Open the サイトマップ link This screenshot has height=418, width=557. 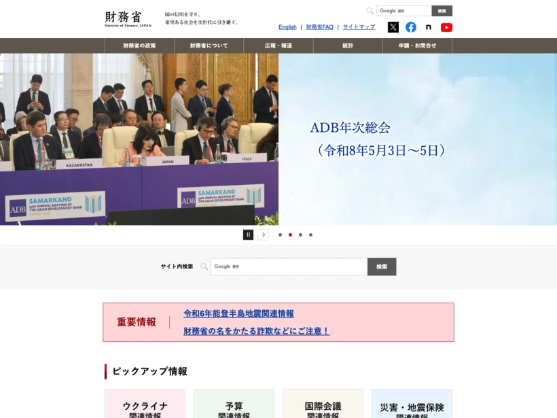point(359,27)
